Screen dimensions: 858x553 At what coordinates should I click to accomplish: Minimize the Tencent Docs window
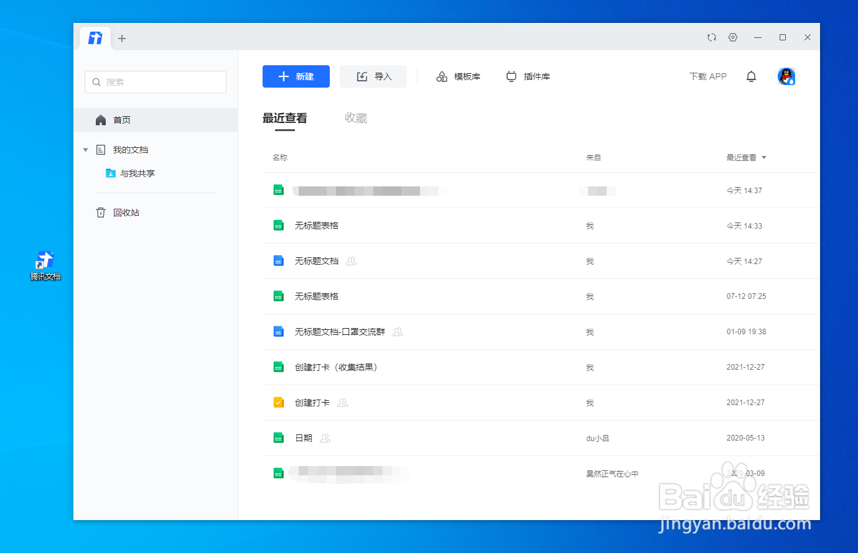point(758,37)
